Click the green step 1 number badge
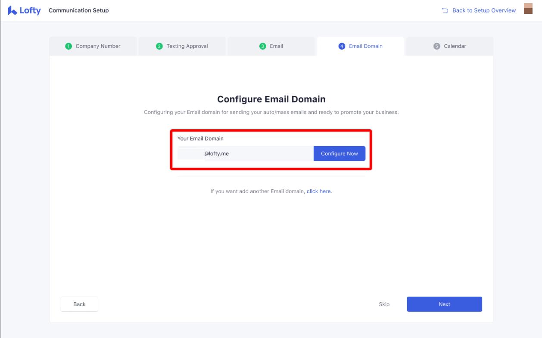 [x=69, y=46]
